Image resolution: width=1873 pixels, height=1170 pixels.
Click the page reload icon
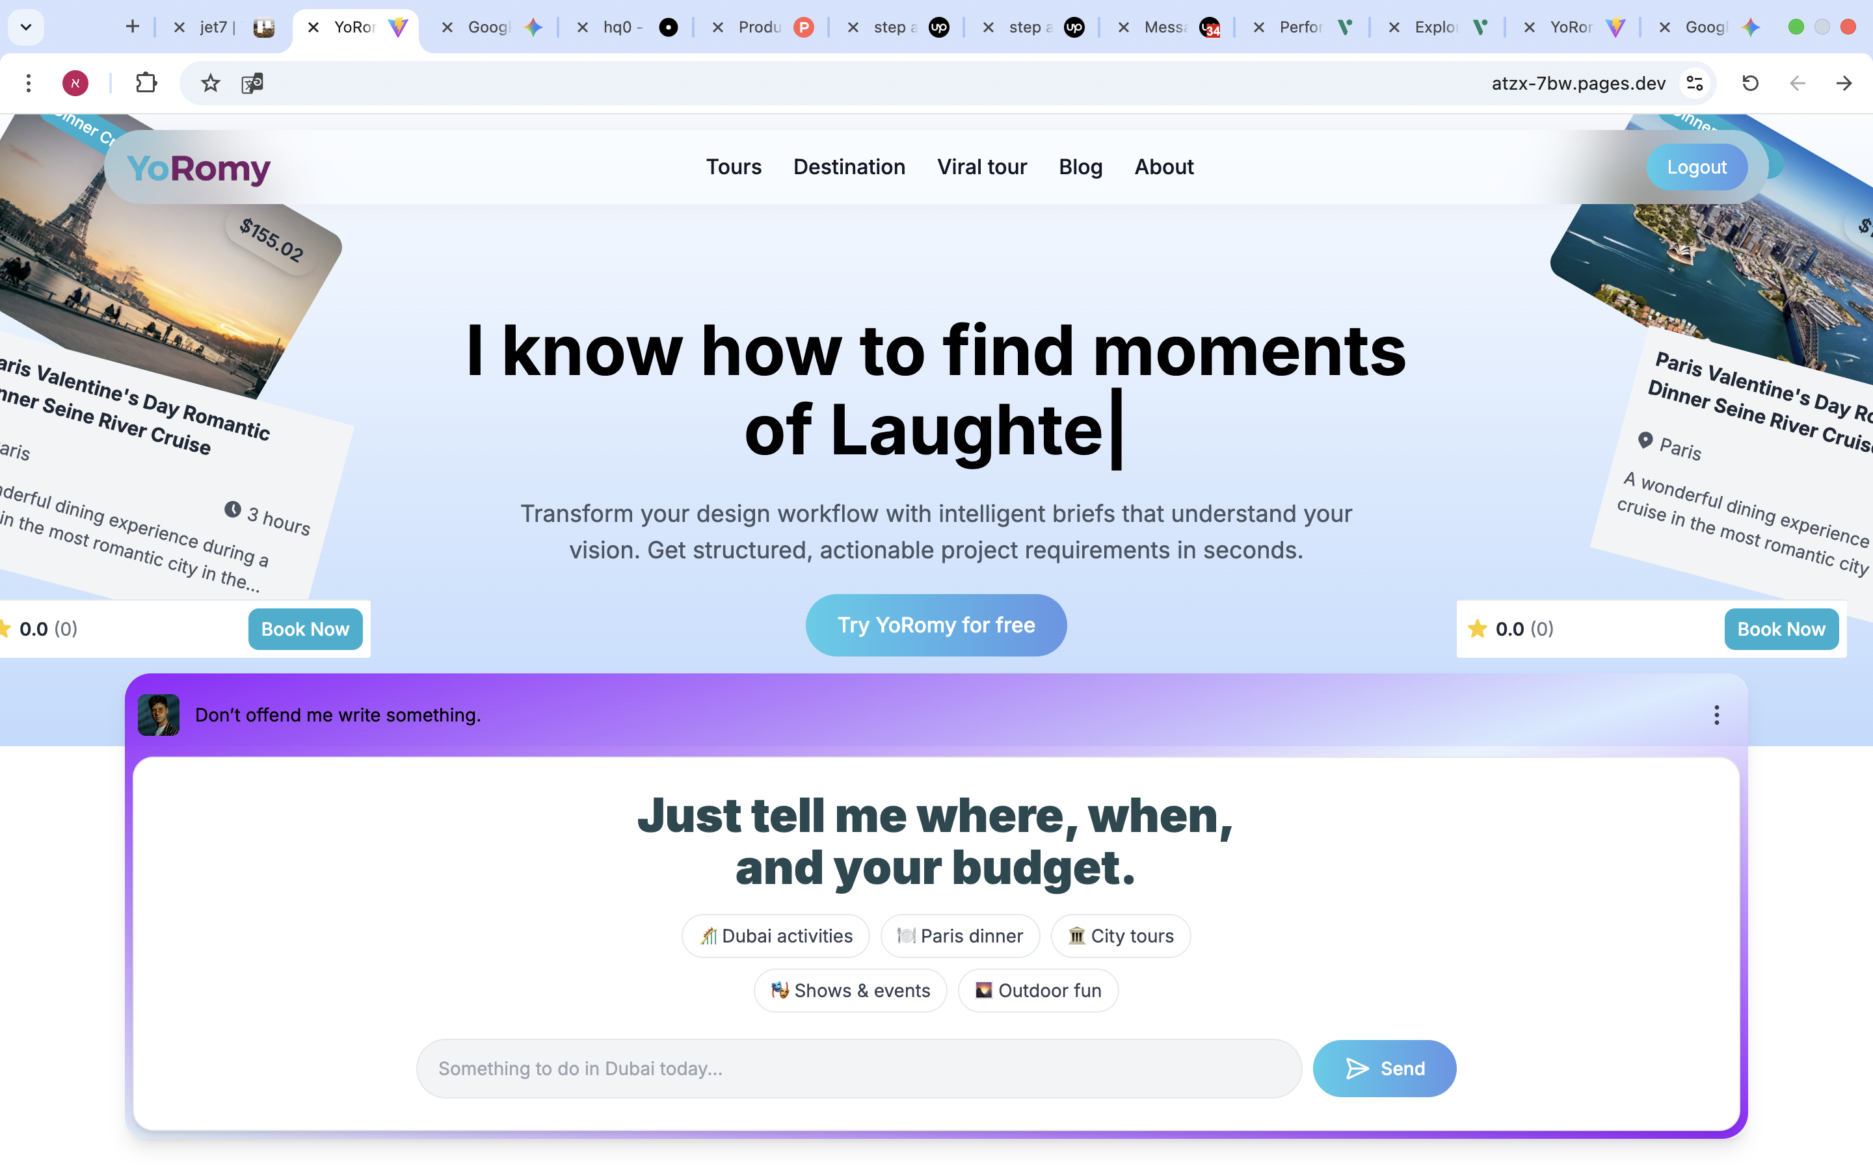pos(1750,83)
